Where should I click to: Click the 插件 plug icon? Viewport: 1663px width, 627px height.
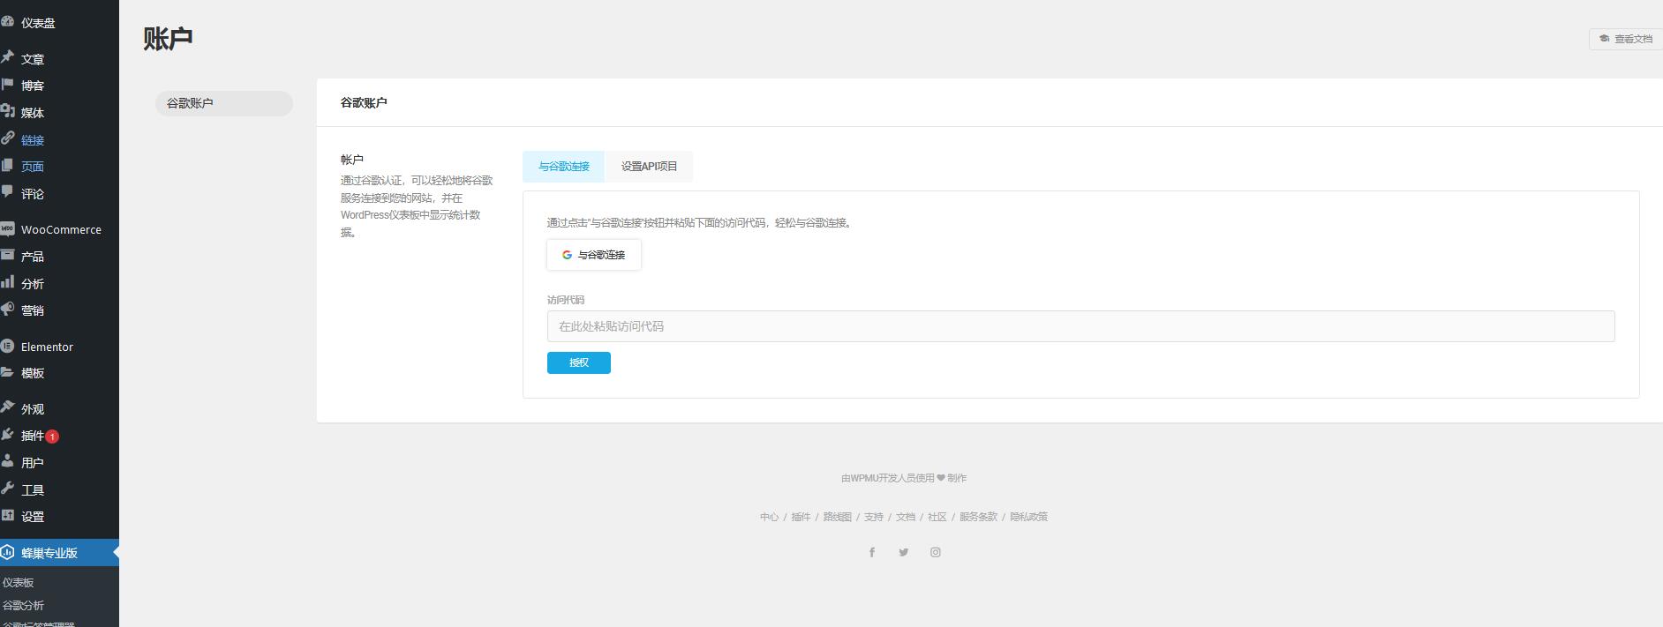coord(7,435)
